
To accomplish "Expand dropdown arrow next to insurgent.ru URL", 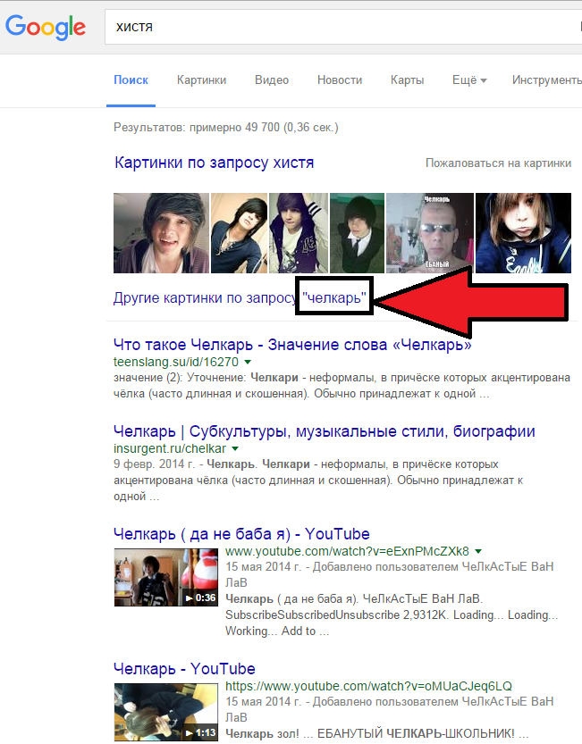I will tap(236, 448).
